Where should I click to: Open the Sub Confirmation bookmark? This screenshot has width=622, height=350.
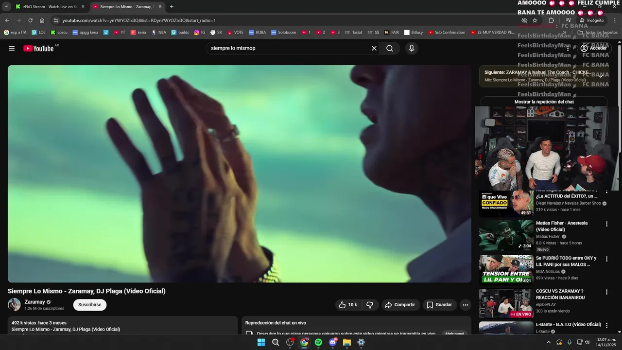(447, 33)
